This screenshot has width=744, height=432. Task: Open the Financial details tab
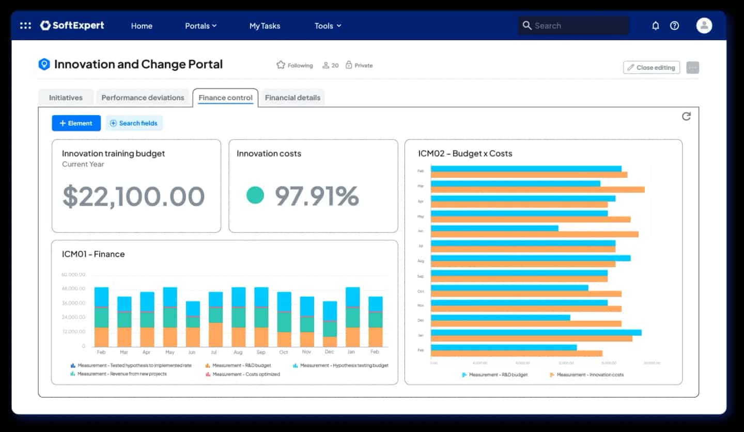point(292,97)
